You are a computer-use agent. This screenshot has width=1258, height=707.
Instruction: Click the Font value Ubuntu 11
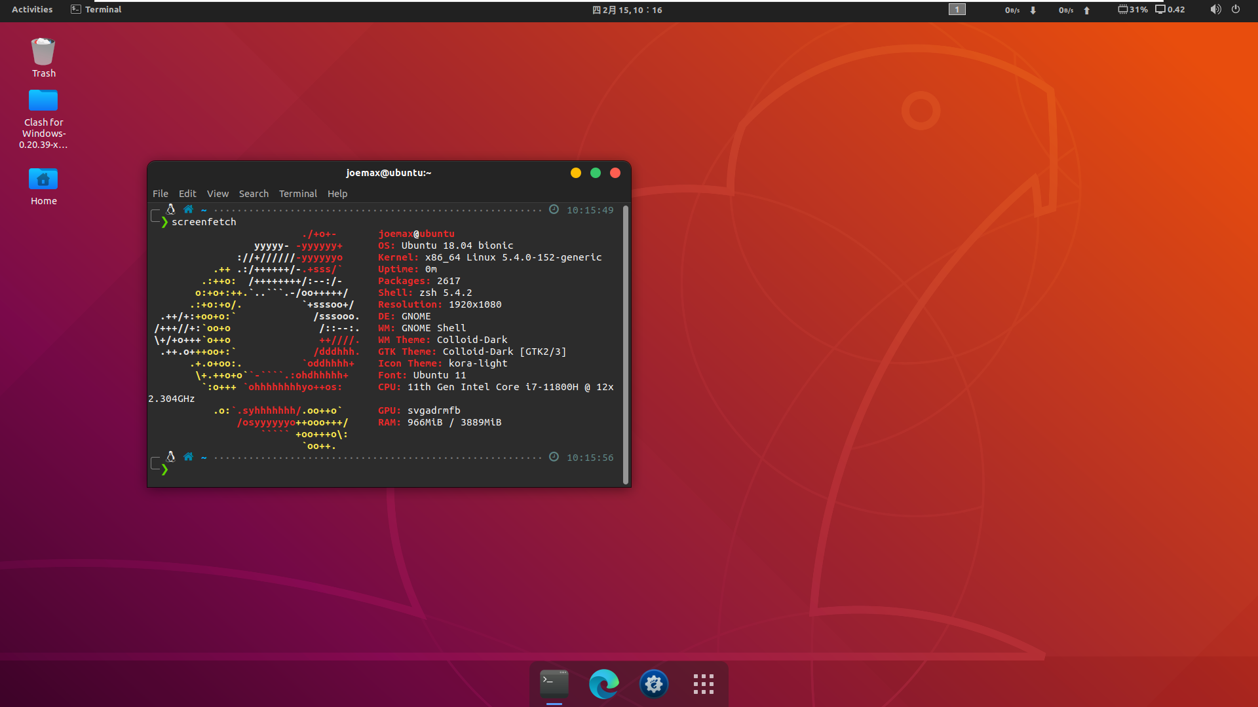[440, 375]
